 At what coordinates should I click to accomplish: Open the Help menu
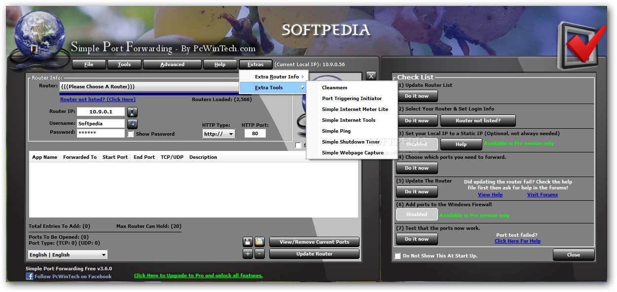[x=220, y=65]
